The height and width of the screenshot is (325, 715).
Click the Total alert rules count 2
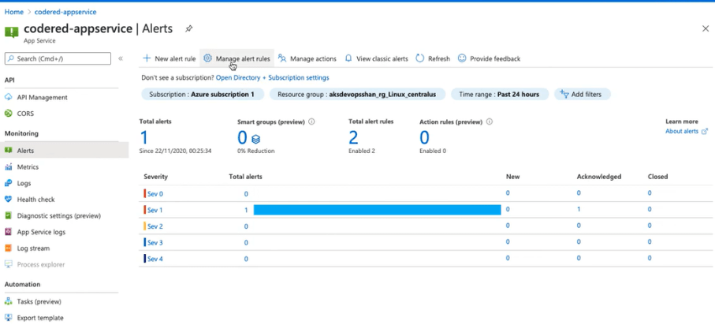click(353, 137)
